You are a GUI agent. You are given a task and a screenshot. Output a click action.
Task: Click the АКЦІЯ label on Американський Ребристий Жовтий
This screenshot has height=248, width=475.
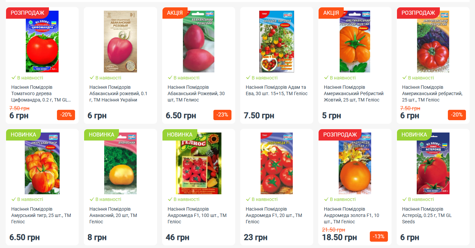(x=331, y=13)
